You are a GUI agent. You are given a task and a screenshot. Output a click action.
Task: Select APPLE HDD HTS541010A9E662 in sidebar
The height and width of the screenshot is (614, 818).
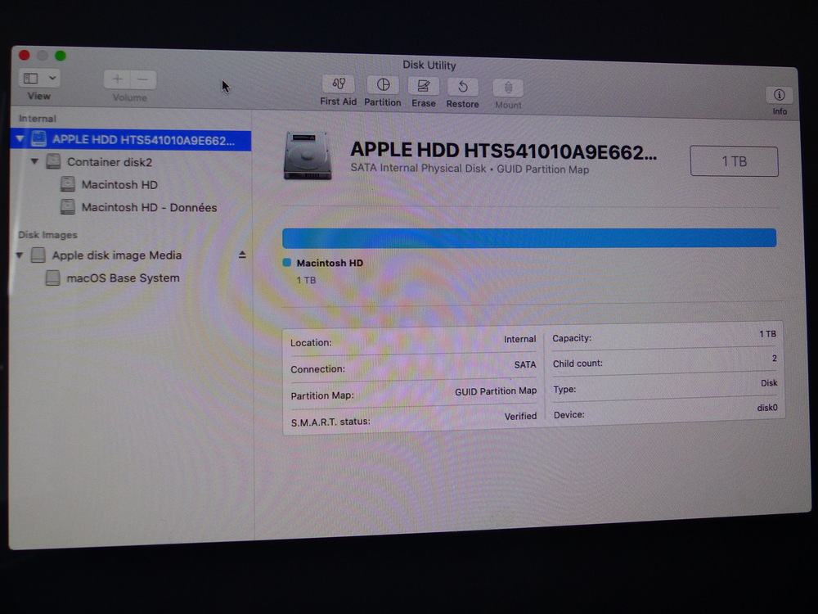tap(130, 140)
